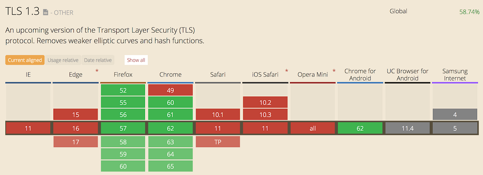Select the Firefox 52 support cell
483x175 pixels.
coord(123,90)
